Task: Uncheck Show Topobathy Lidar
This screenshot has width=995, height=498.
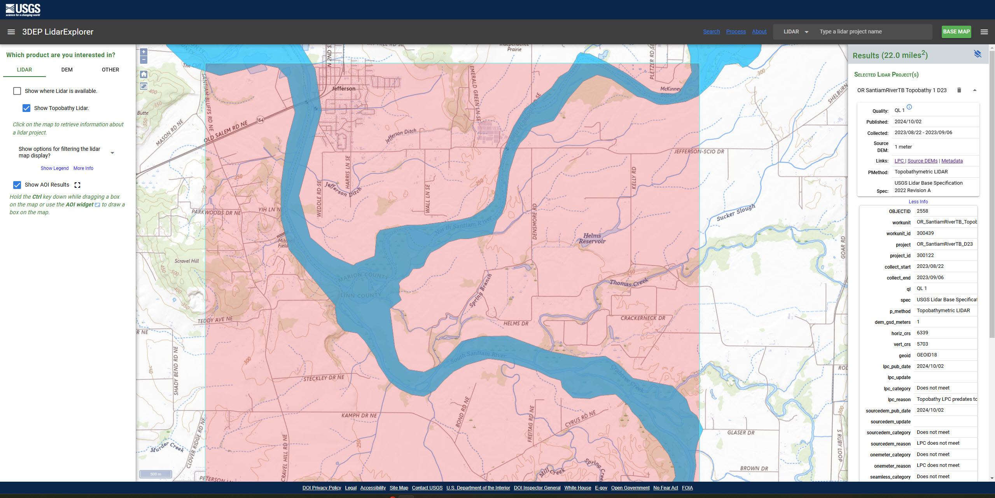Action: [x=26, y=108]
